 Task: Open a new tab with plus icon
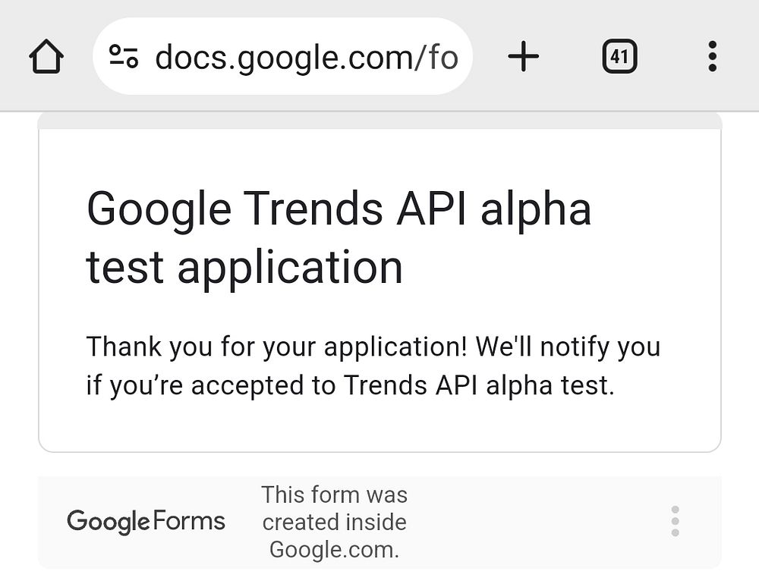click(x=523, y=57)
